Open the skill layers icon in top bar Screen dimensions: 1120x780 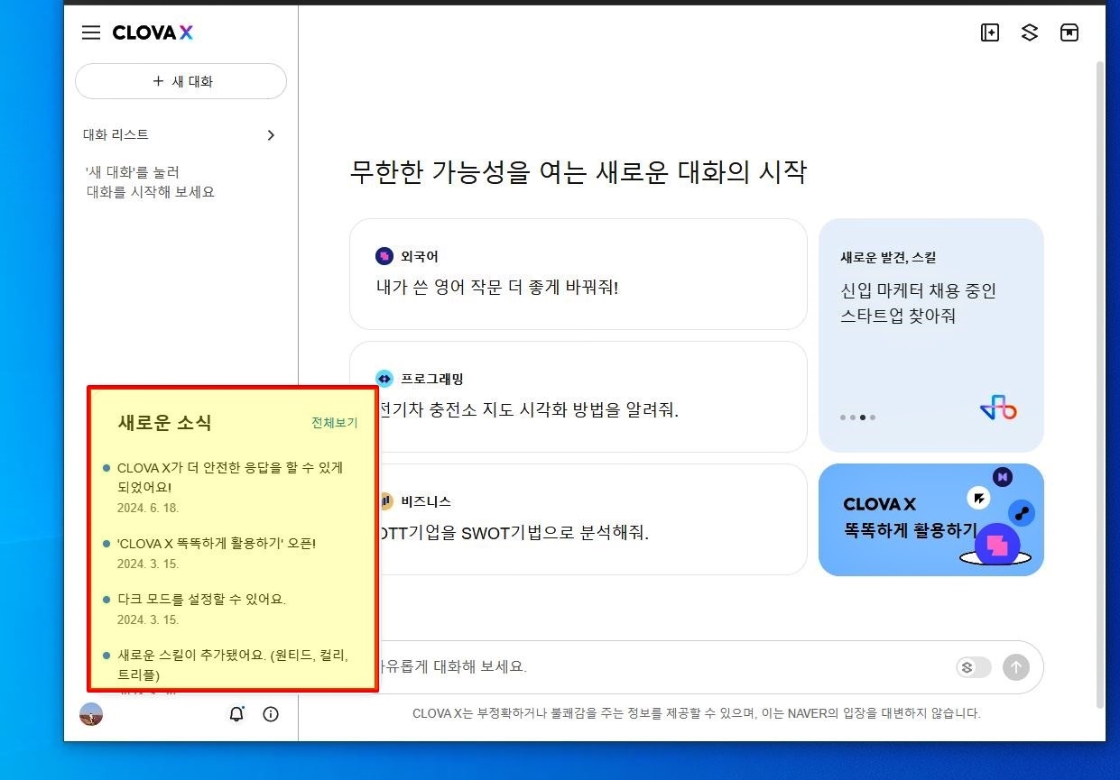pyautogui.click(x=1030, y=32)
